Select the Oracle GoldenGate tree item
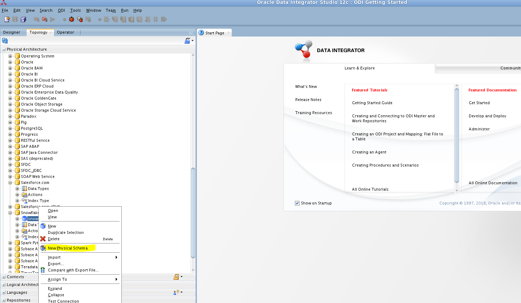 (39, 98)
